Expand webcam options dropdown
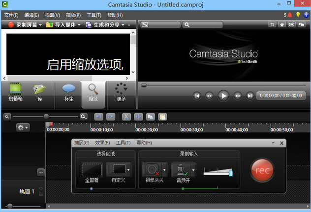The image size is (311, 212). pos(165,170)
